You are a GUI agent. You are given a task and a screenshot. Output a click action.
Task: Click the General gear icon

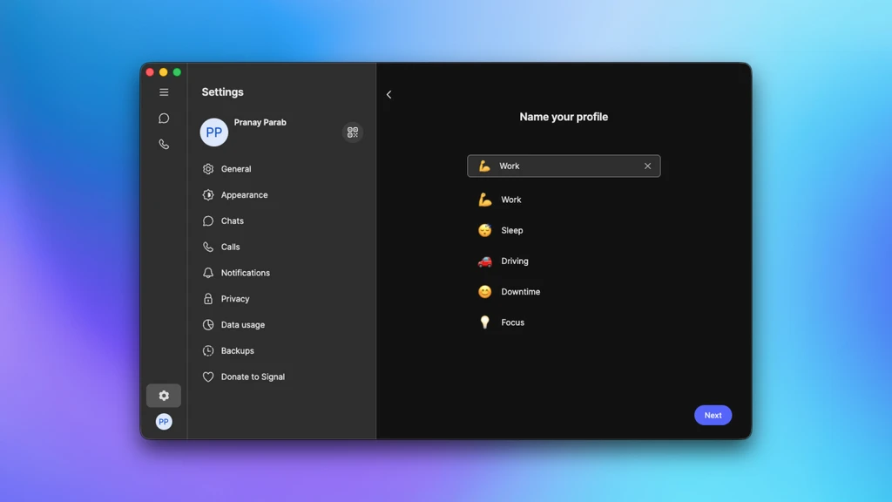pyautogui.click(x=208, y=169)
